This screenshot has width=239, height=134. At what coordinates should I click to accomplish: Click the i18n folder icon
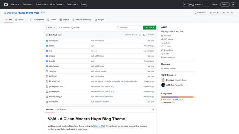click(47, 51)
